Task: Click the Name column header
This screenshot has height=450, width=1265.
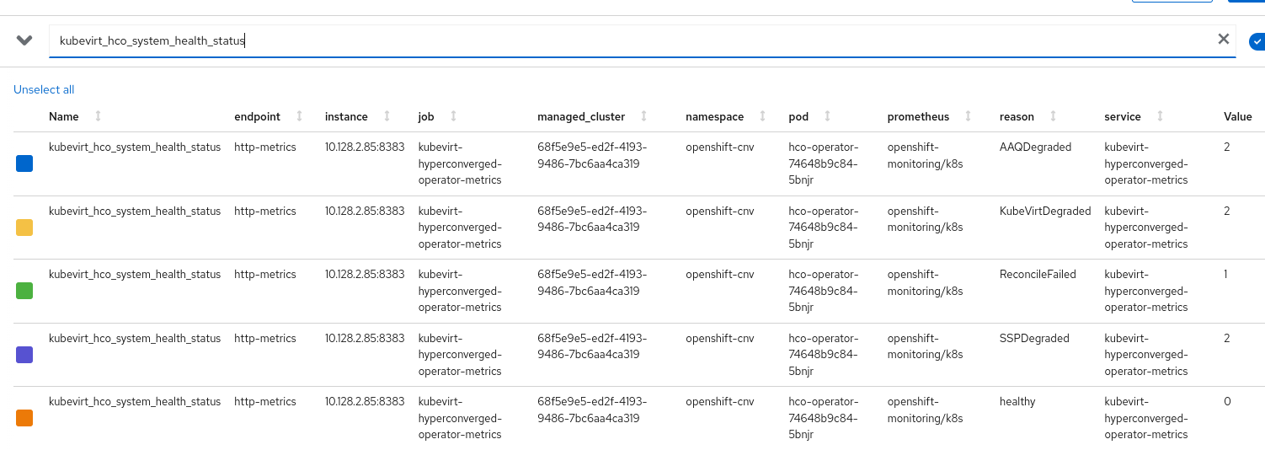Action: (64, 116)
